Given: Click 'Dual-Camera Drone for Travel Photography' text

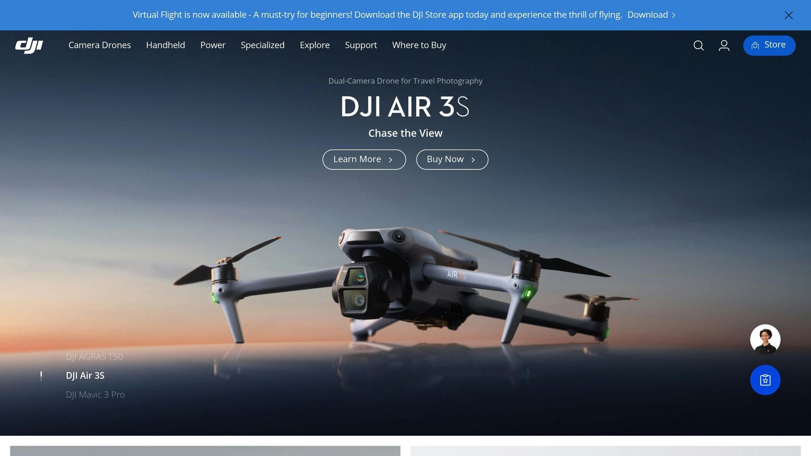Looking at the screenshot, I should (x=405, y=81).
